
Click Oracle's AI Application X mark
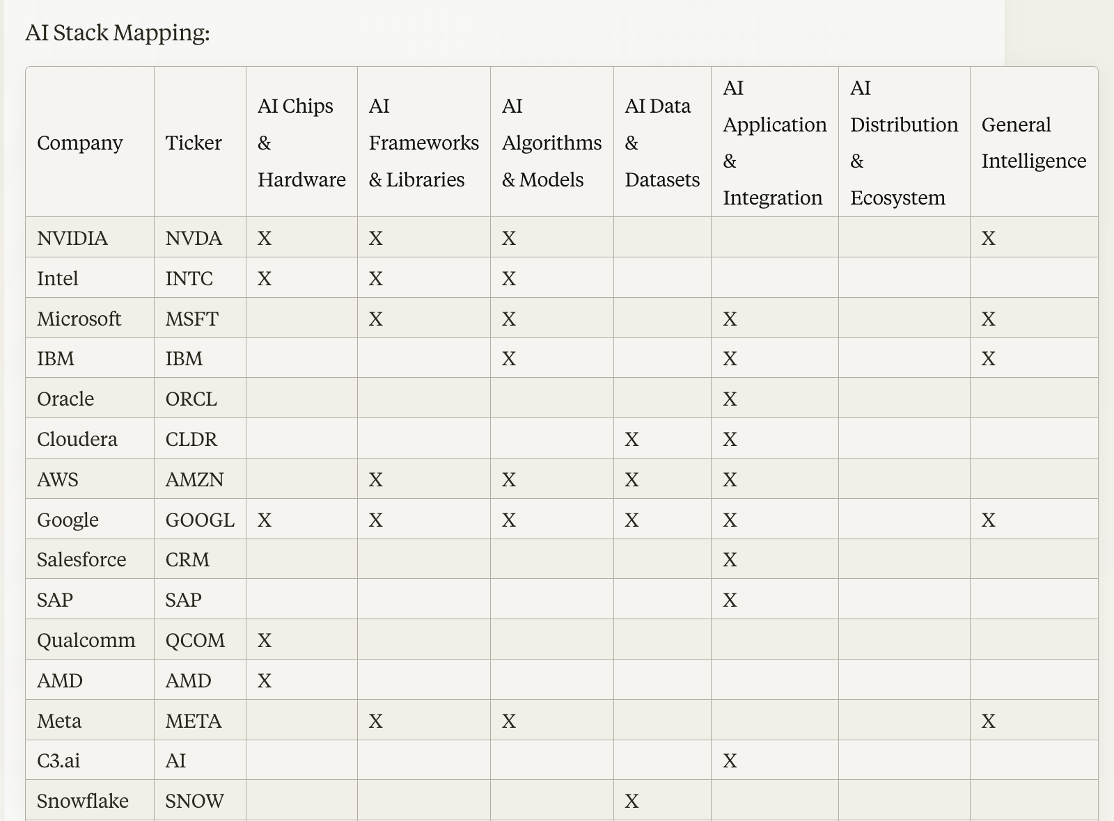tap(730, 399)
